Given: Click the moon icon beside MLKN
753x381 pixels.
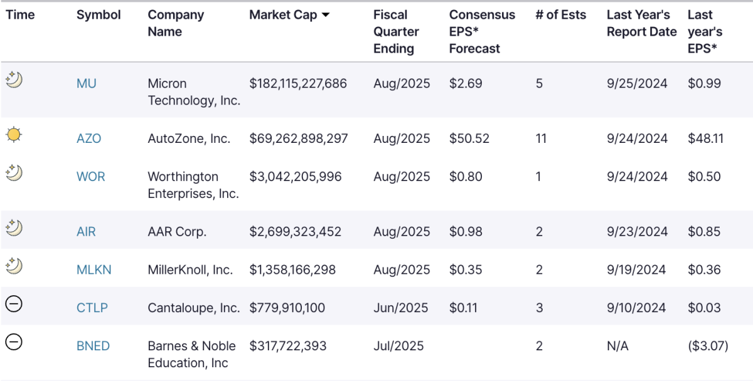Looking at the screenshot, I should (x=14, y=266).
